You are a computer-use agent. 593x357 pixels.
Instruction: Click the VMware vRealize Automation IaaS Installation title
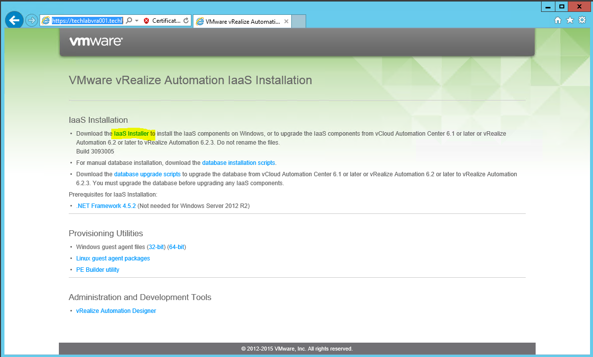point(190,80)
